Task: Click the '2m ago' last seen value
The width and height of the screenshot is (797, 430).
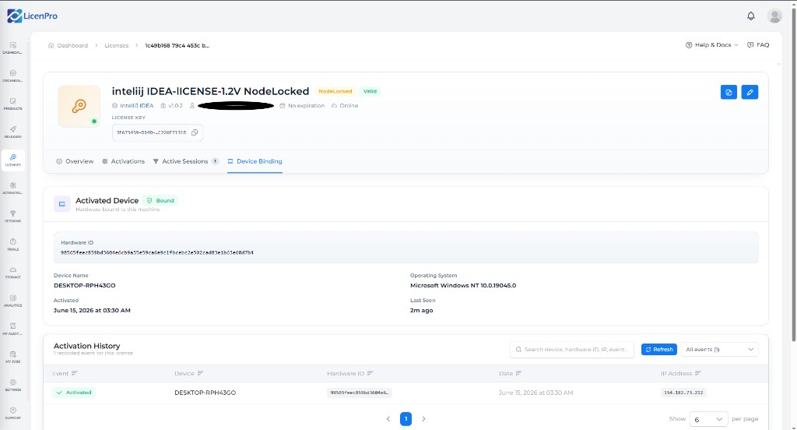Action: (x=421, y=310)
